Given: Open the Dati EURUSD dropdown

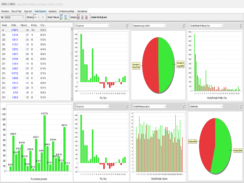Looking at the screenshot, I should 14,17.
